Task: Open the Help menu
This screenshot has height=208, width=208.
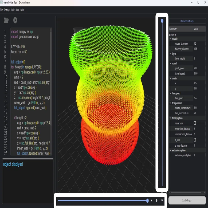Action: pyautogui.click(x=22, y=10)
